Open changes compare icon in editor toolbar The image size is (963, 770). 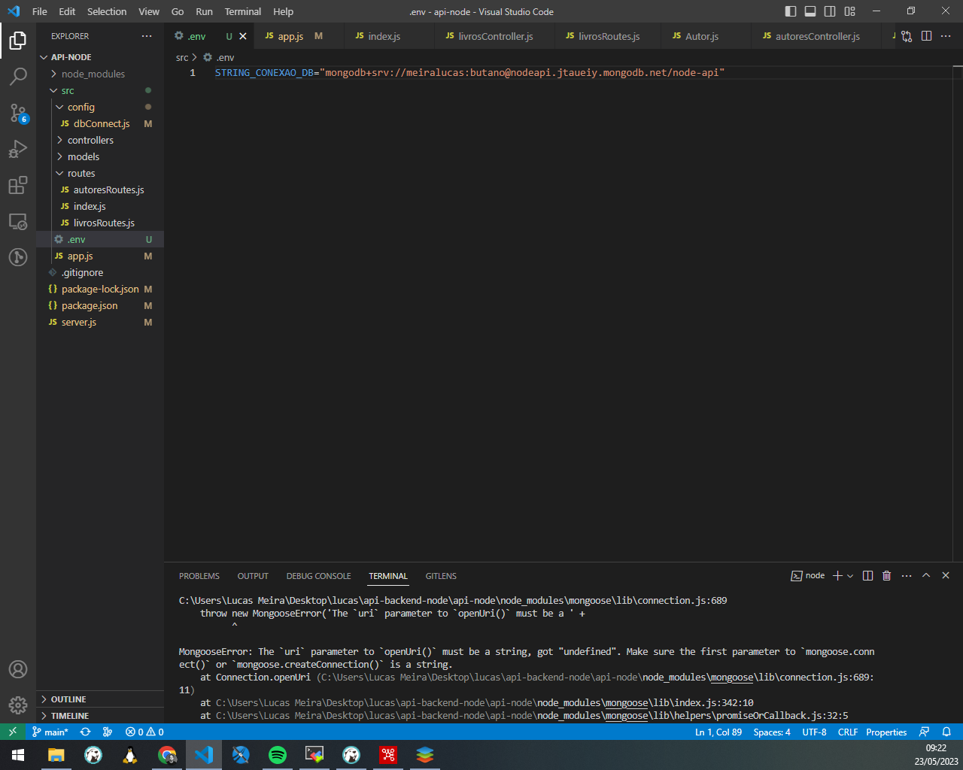[907, 36]
